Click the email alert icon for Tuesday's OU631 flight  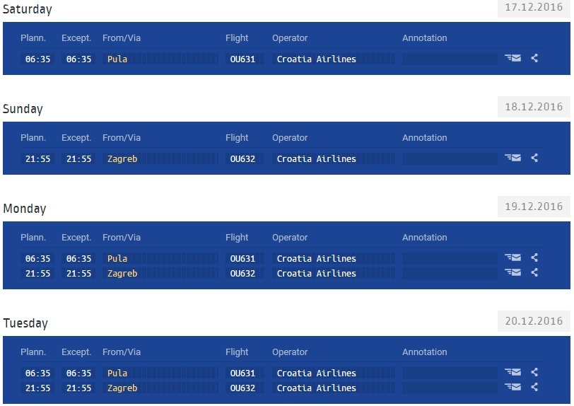click(x=513, y=373)
